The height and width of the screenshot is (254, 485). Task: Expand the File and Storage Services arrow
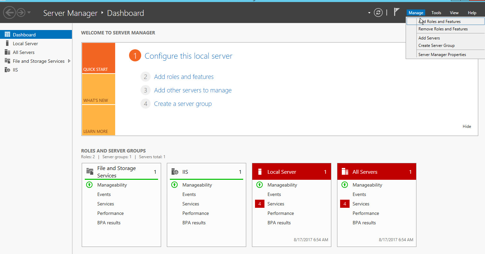[x=69, y=61]
